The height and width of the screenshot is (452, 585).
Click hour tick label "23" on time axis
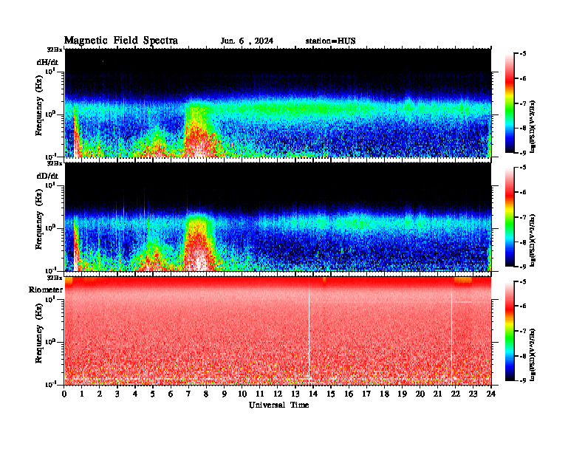(x=473, y=394)
